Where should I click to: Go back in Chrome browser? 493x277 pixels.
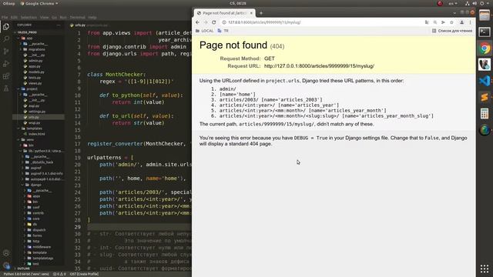click(x=197, y=22)
